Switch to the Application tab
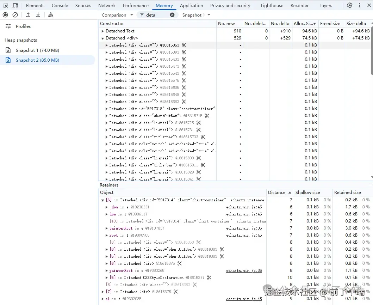Image resolution: width=373 pixels, height=305 pixels. point(191,6)
